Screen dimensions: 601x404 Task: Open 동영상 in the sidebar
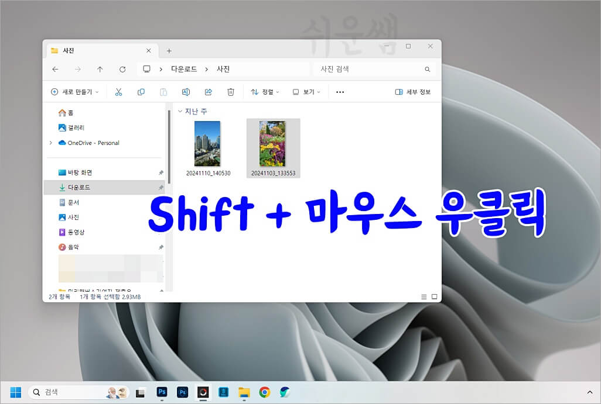pos(71,232)
